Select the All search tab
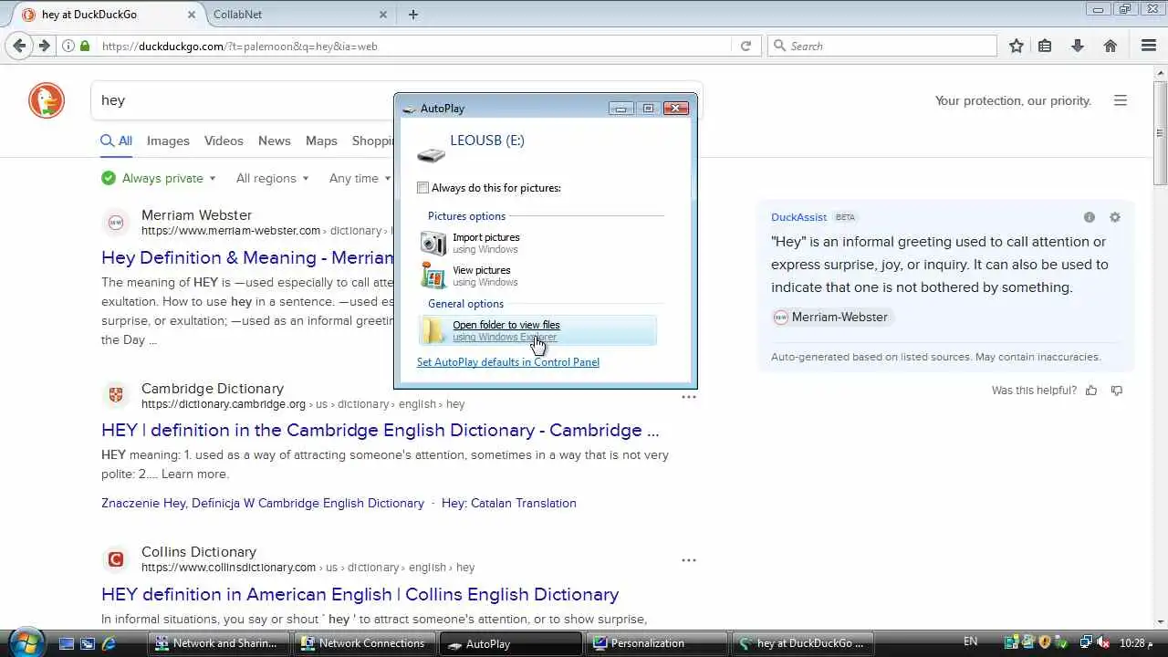The image size is (1168, 657). tap(117, 141)
